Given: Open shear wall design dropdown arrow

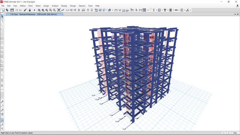Looking at the screenshot, I should (x=185, y=10).
